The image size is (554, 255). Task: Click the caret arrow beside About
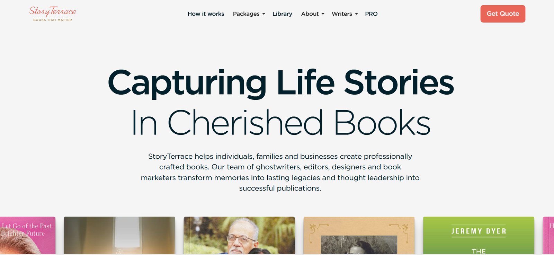point(323,14)
